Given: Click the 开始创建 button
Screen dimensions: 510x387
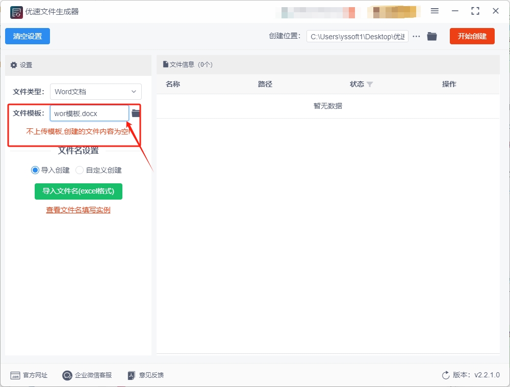Looking at the screenshot, I should tap(472, 36).
